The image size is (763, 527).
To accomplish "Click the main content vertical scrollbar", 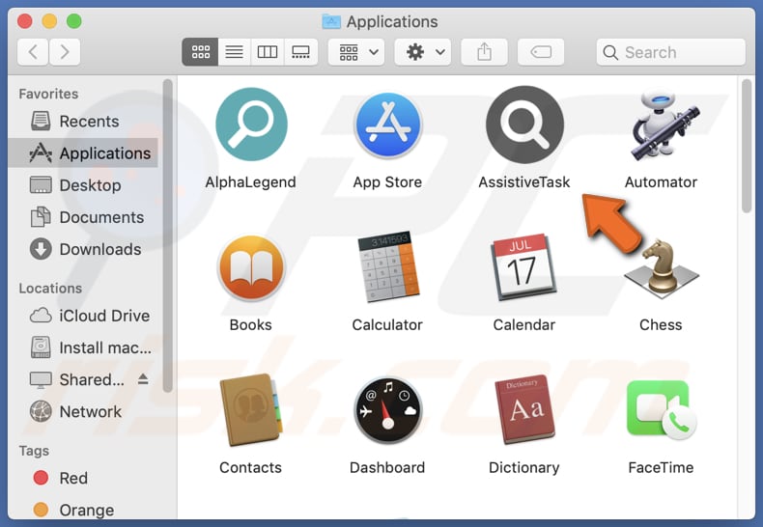I will (747, 147).
